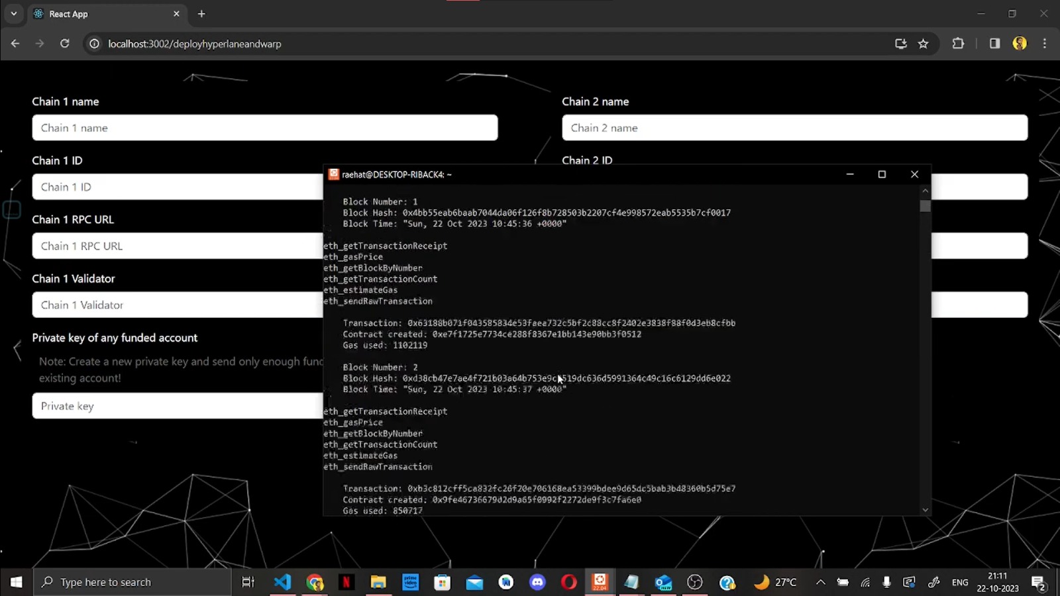Show hidden system tray icons

pos(820,582)
